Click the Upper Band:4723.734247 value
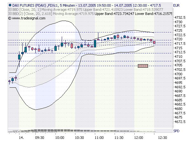The image size is (191, 143). pos(114,14)
